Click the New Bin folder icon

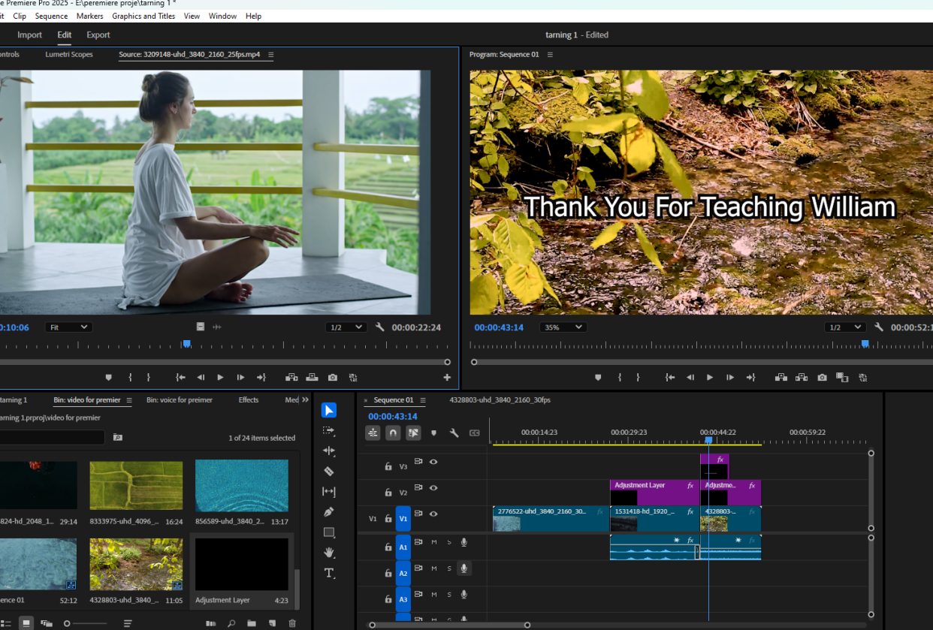(252, 623)
